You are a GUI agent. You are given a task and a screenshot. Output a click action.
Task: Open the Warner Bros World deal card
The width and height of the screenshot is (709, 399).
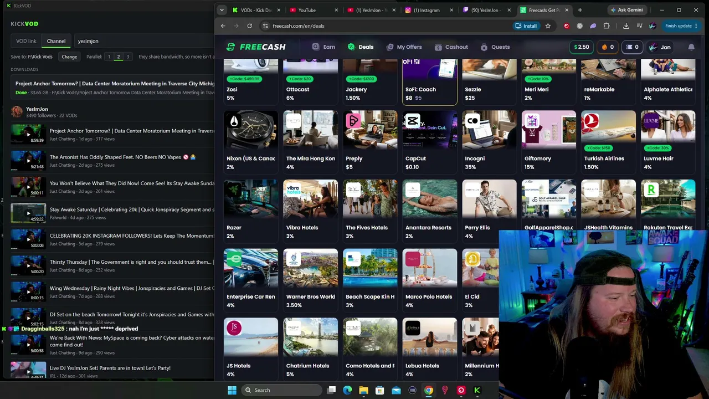point(311,280)
